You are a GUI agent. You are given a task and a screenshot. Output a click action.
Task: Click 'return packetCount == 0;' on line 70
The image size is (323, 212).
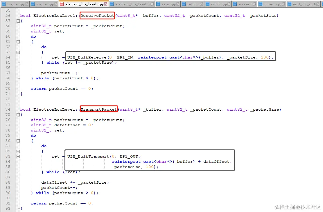62,89
